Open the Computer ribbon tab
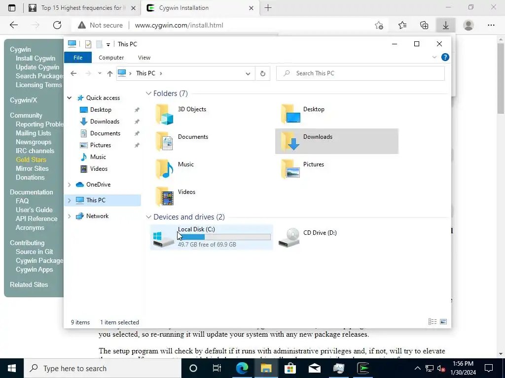This screenshot has width=505, height=378. coord(111,58)
